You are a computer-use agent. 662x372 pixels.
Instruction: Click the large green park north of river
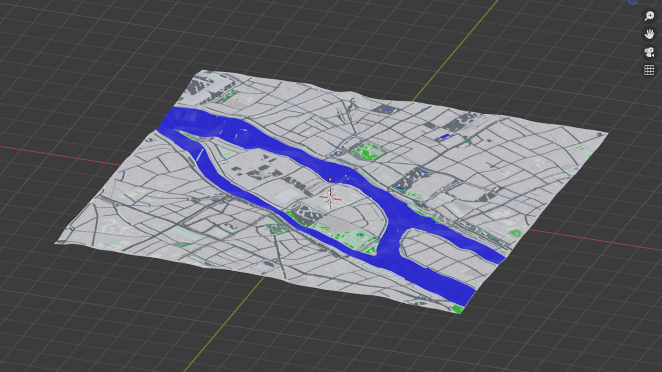click(371, 151)
